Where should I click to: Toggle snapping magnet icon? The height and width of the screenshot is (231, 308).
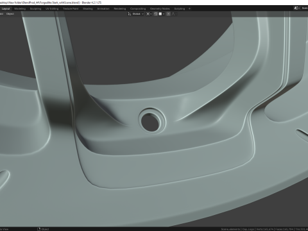point(156,13)
